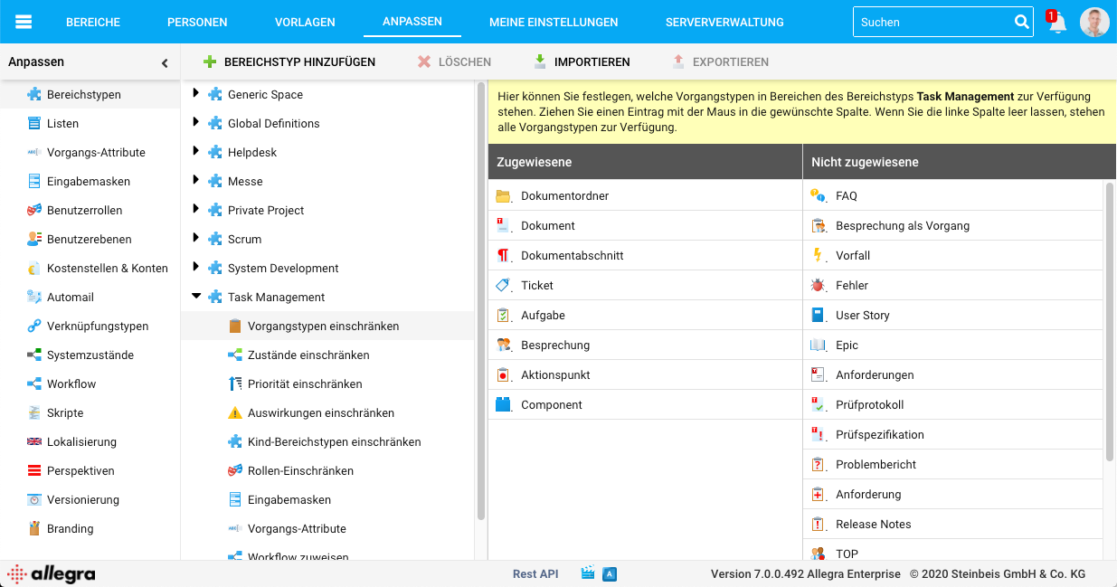The height and width of the screenshot is (587, 1117).
Task: Expand the Helpdesk tree node
Action: (196, 152)
